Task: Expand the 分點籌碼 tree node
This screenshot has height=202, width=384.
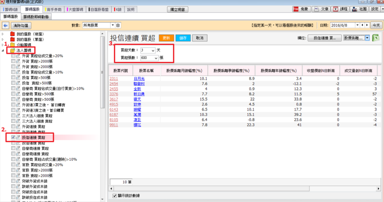Action: [x=3, y=45]
